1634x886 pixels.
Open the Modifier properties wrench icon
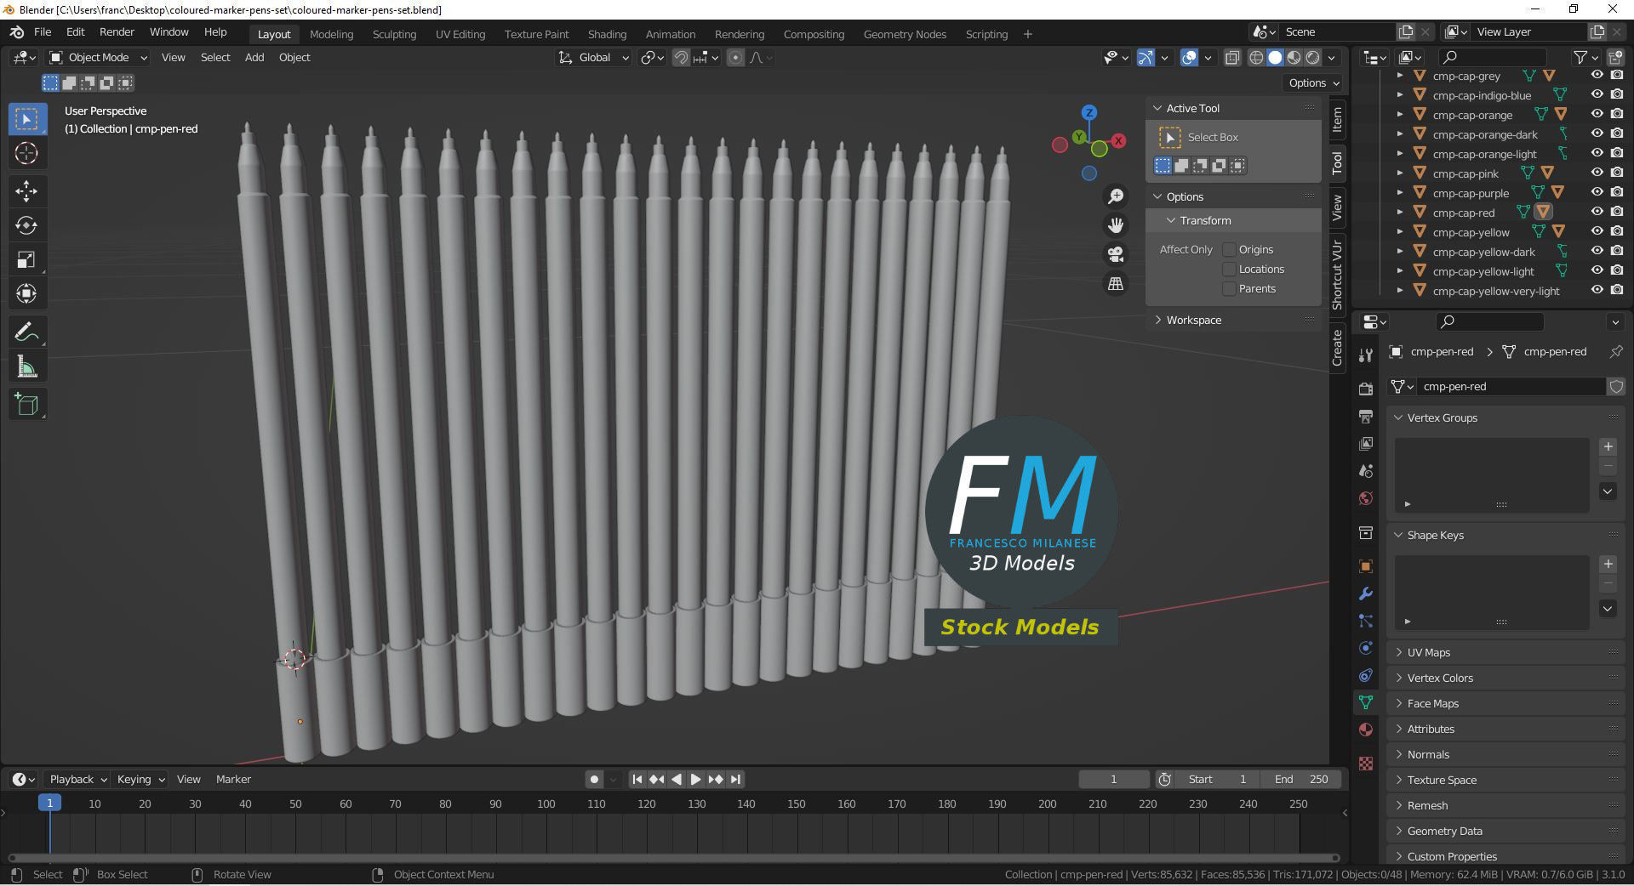click(1366, 594)
